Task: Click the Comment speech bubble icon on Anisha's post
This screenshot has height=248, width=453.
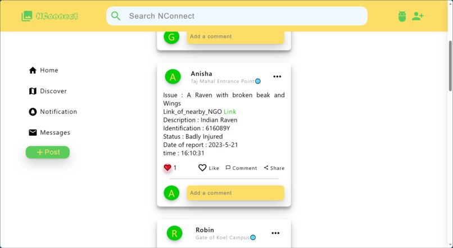Action: [228, 168]
